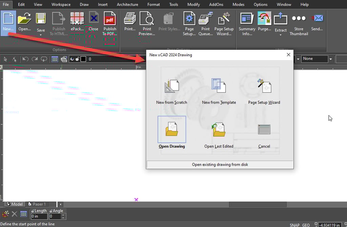Click the Print icon in ribbon
Screen dimensions: 347x227
130,18
